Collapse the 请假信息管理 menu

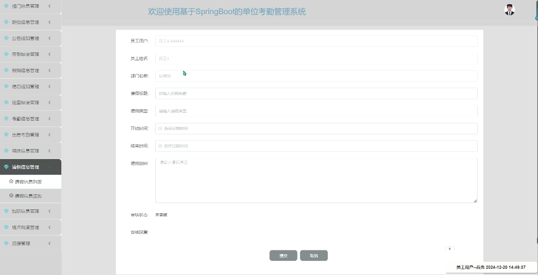(49, 167)
